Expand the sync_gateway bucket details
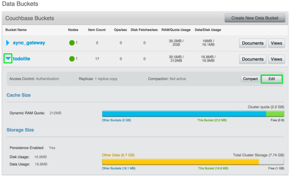The width and height of the screenshot is (291, 177). tap(8, 43)
